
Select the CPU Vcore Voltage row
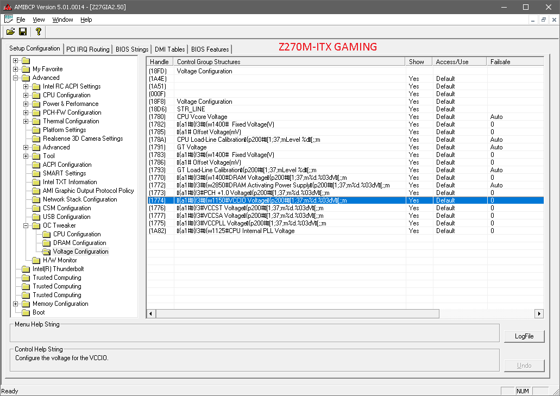coord(345,117)
